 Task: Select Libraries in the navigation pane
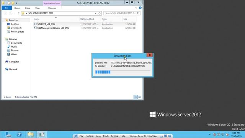[13, 39]
